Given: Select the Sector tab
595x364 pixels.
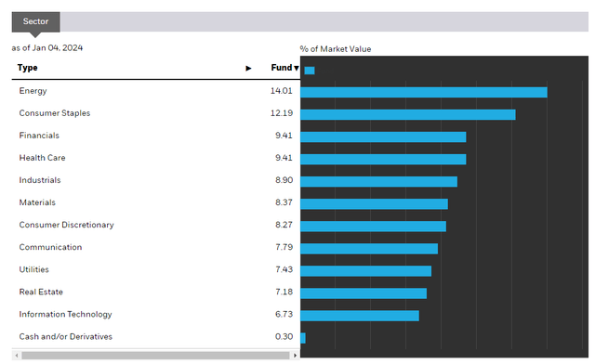Looking at the screenshot, I should [35, 21].
